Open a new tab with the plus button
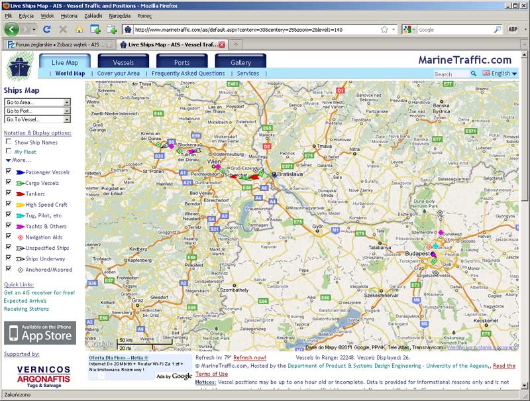This screenshot has width=530, height=401. [x=236, y=44]
